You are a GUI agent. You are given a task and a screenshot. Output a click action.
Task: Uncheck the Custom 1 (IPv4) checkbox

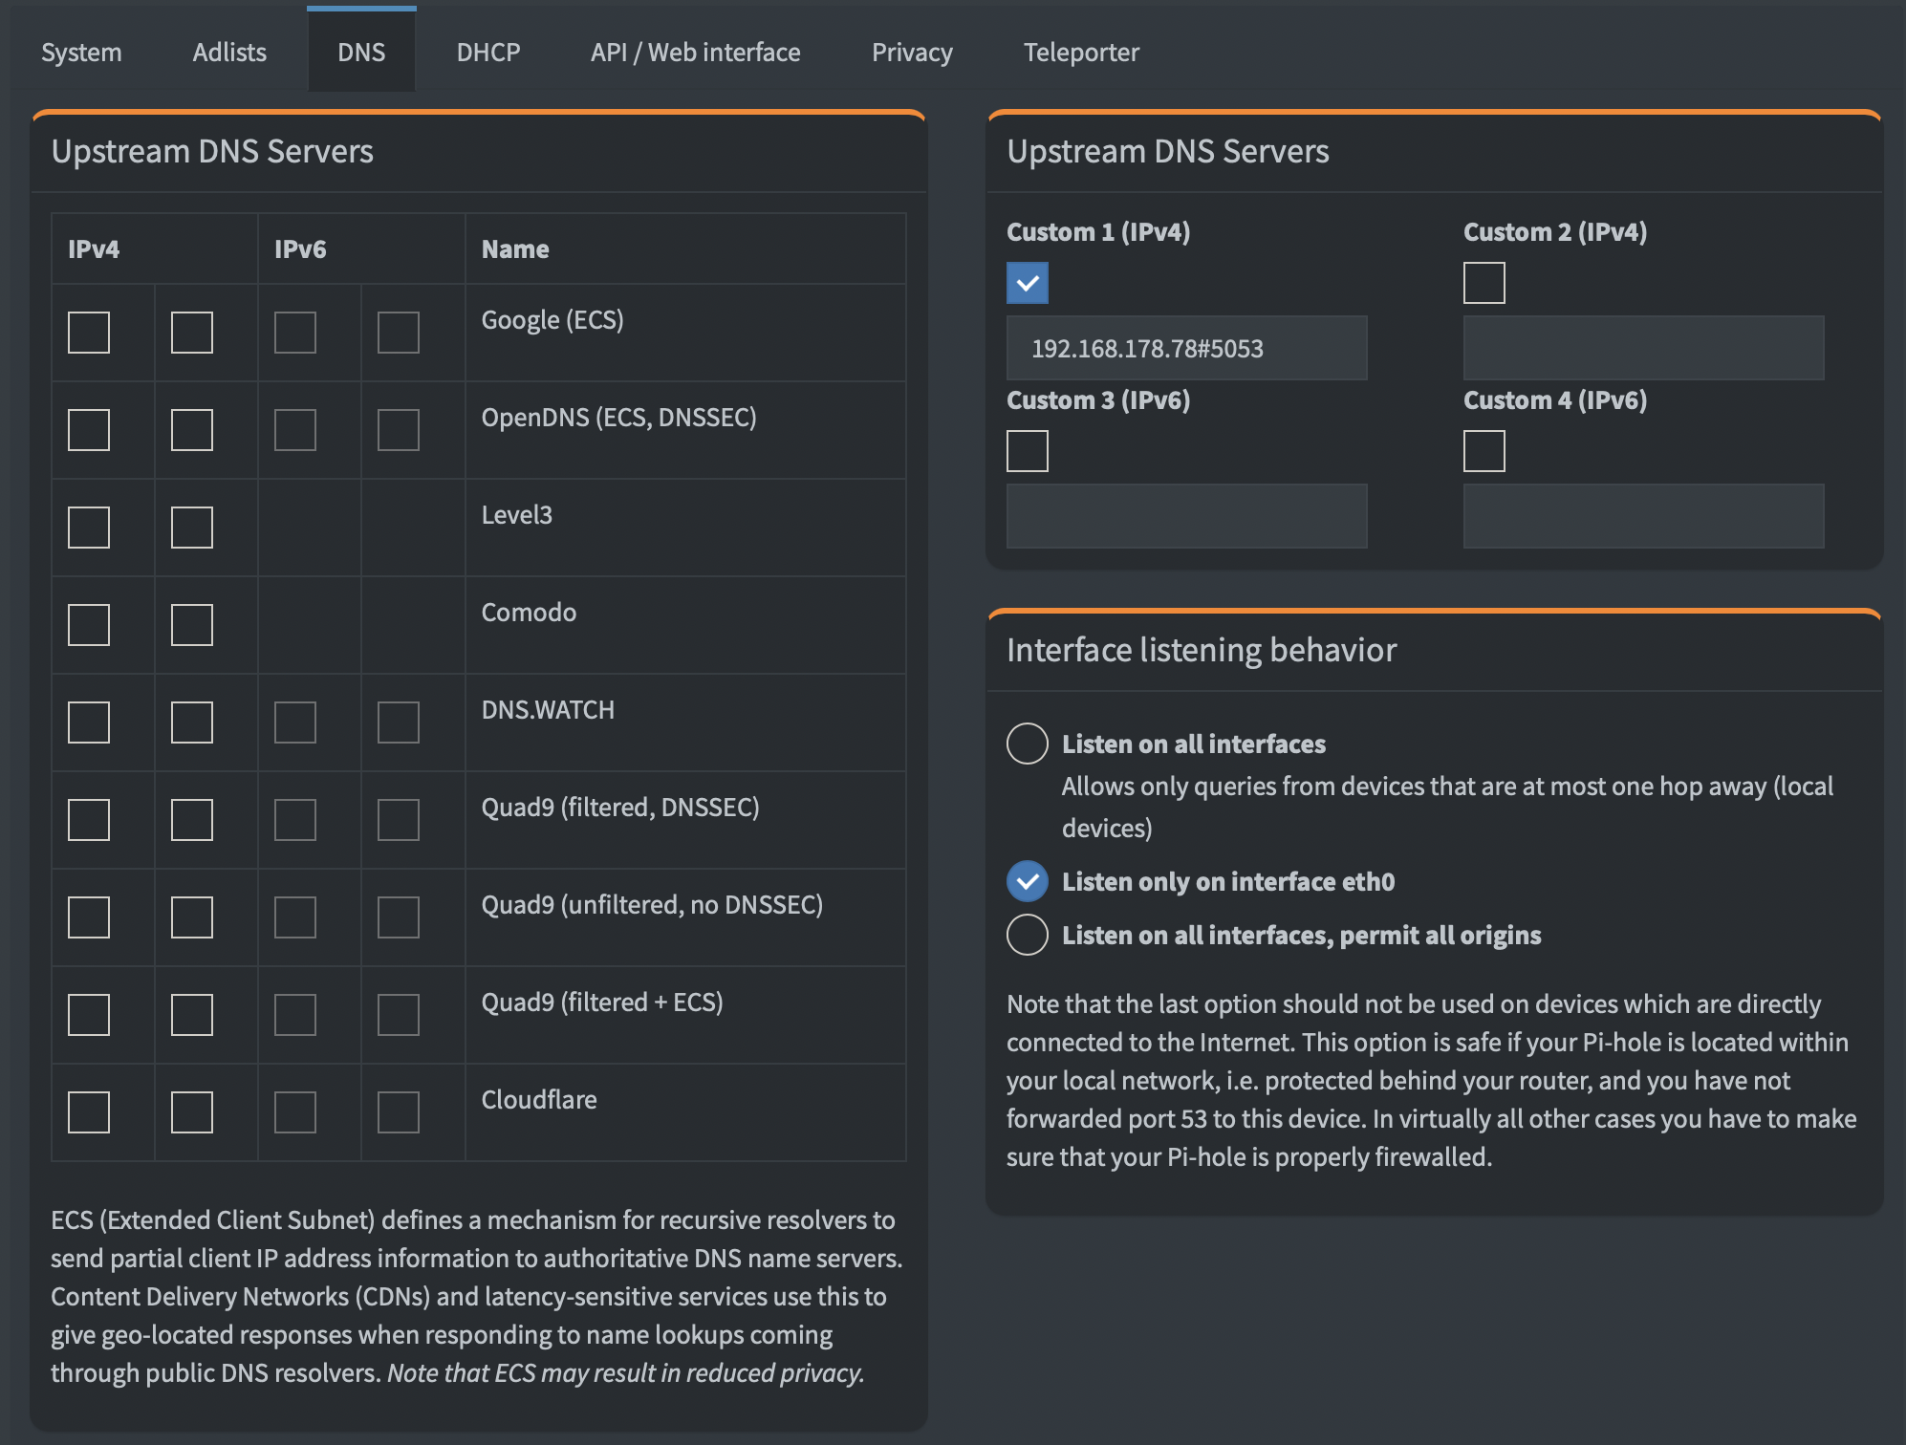[x=1028, y=283]
